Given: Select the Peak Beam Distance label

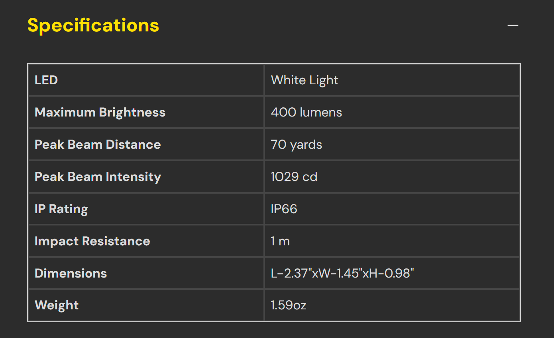Looking at the screenshot, I should pos(98,144).
